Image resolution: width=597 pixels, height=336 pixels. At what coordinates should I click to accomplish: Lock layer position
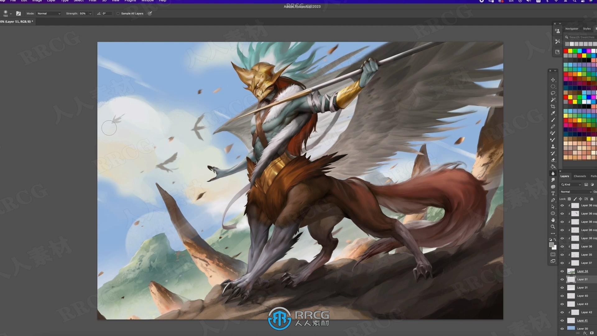coord(580,199)
